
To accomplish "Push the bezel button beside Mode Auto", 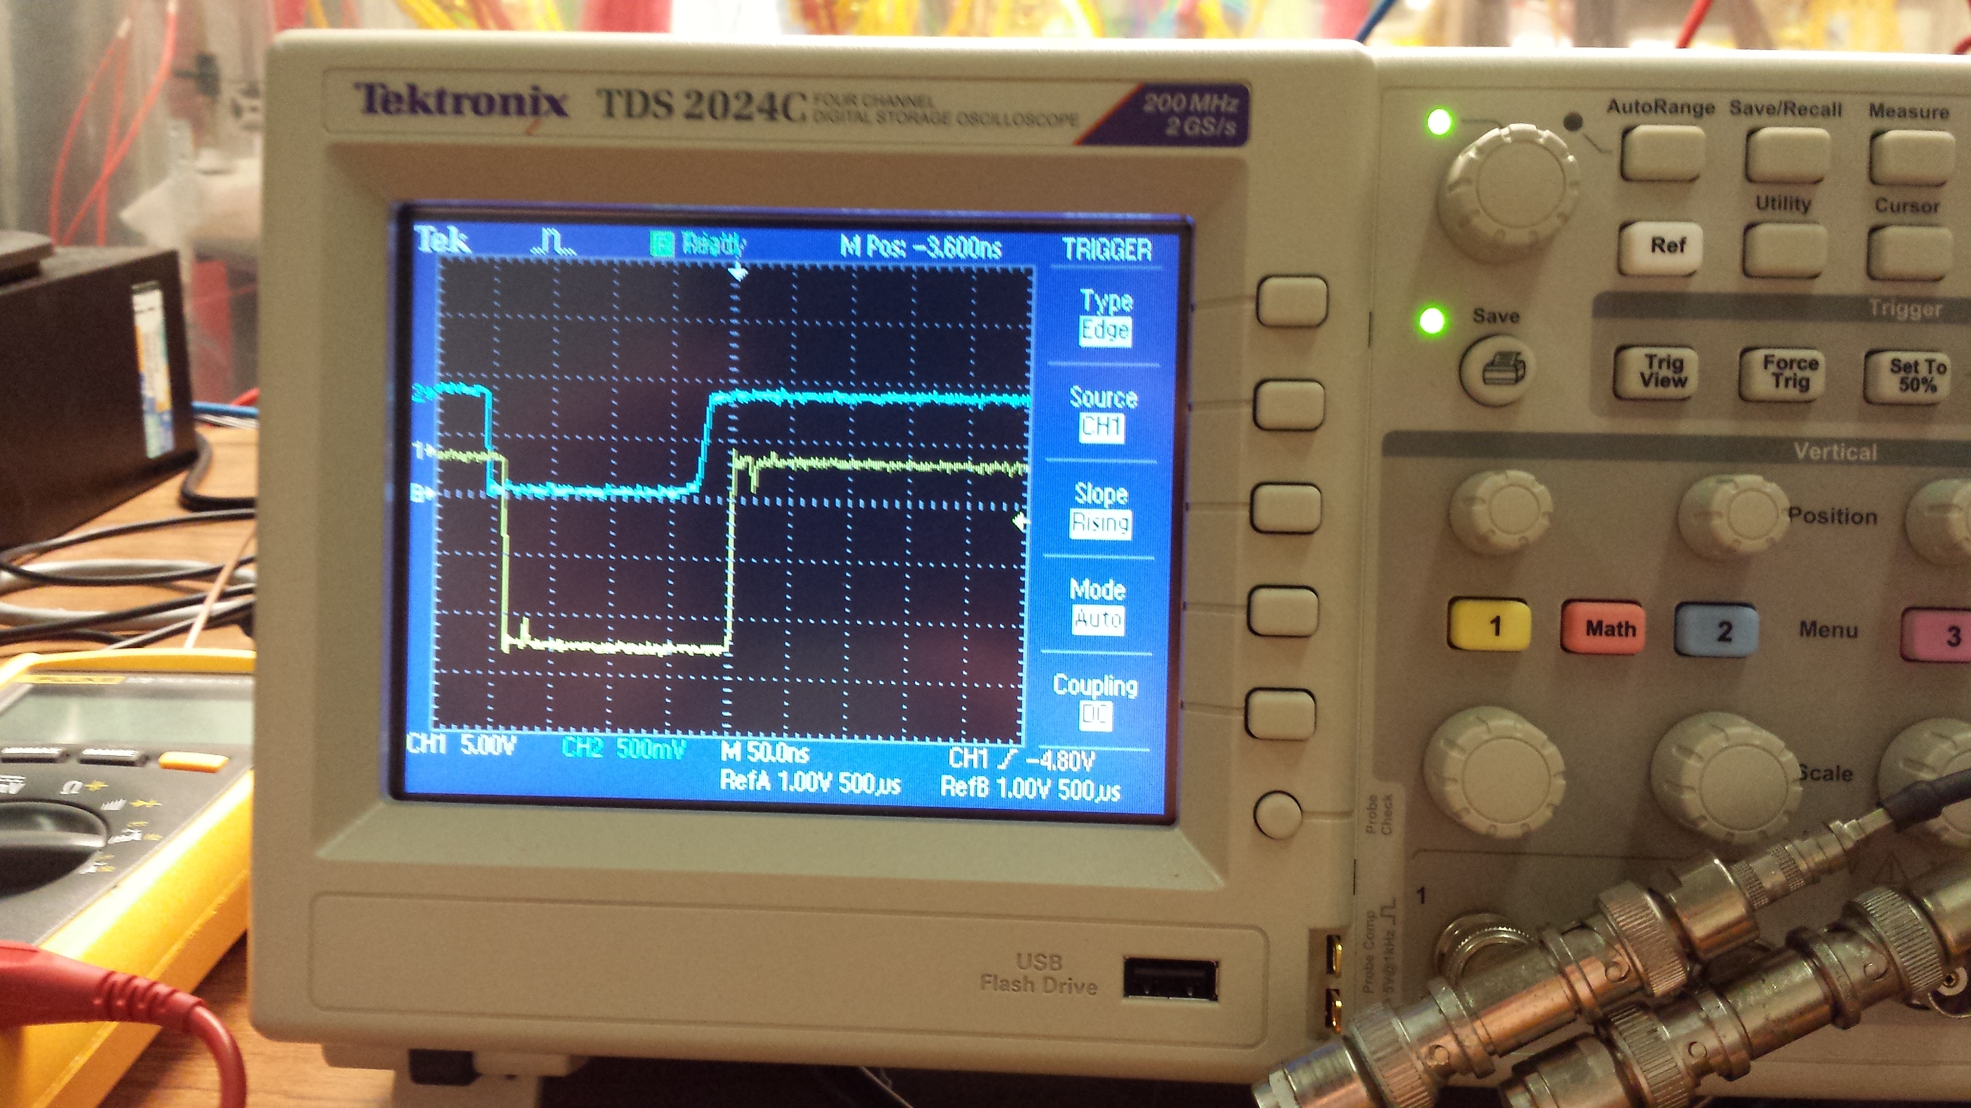I will 1283,611.
